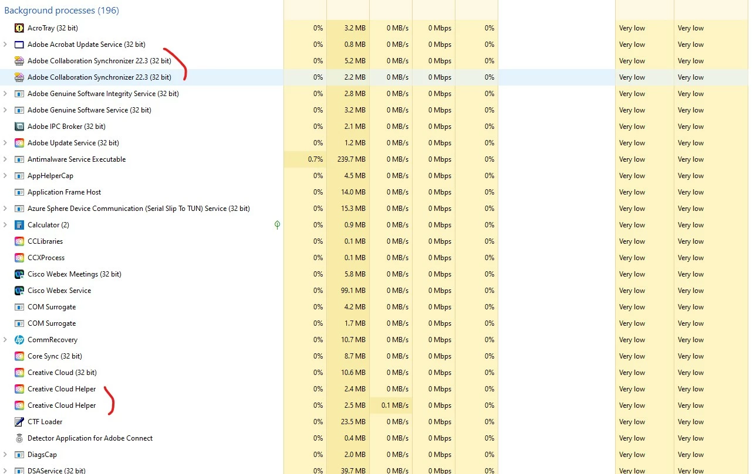Click the Adobe Acrobat Update Service icon
Image resolution: width=753 pixels, height=474 pixels.
19,45
